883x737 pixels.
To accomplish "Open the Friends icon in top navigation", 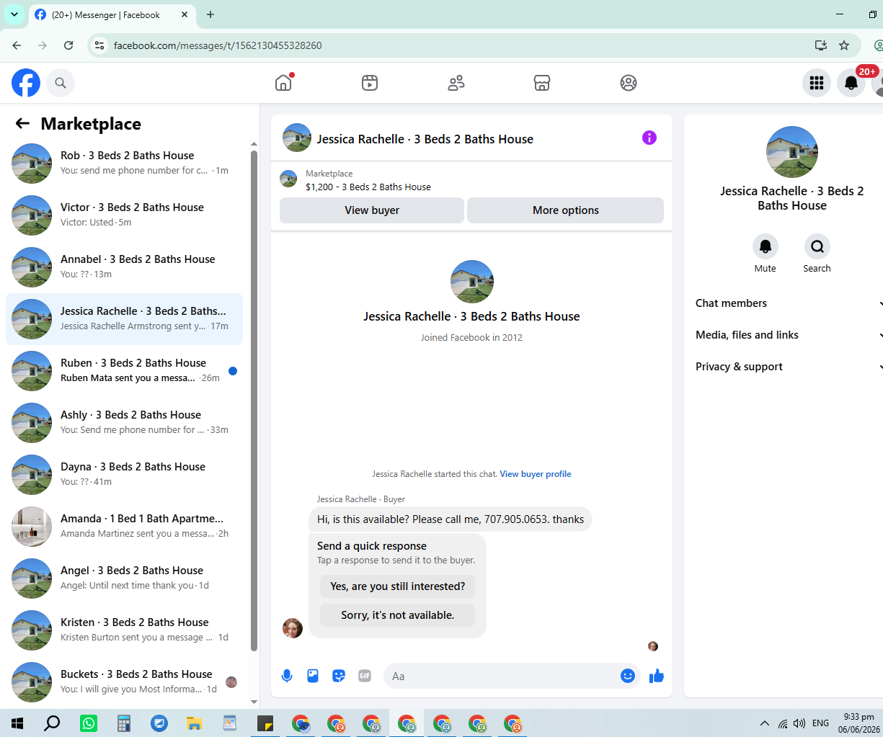I will [x=456, y=83].
